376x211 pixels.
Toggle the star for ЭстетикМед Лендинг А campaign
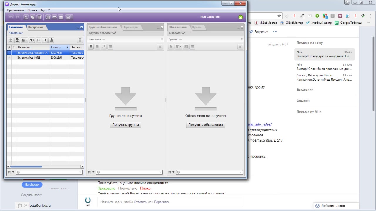(9, 53)
